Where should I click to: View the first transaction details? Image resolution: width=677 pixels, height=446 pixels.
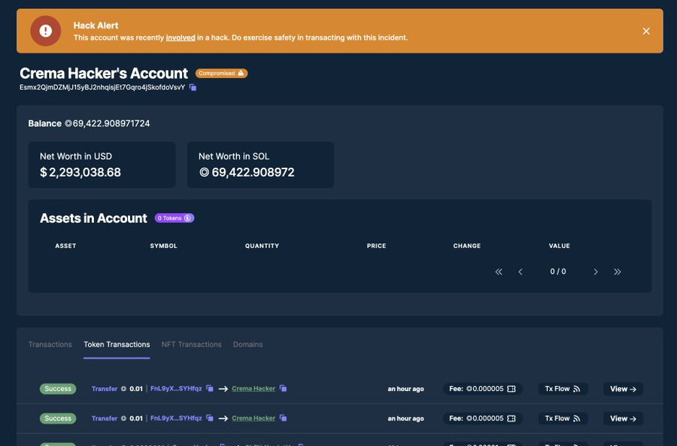click(x=623, y=389)
